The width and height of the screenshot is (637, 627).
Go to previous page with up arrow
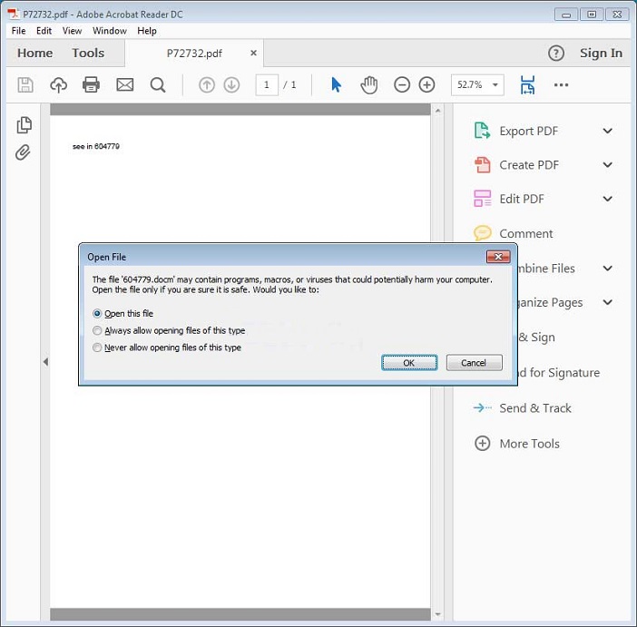tap(207, 85)
